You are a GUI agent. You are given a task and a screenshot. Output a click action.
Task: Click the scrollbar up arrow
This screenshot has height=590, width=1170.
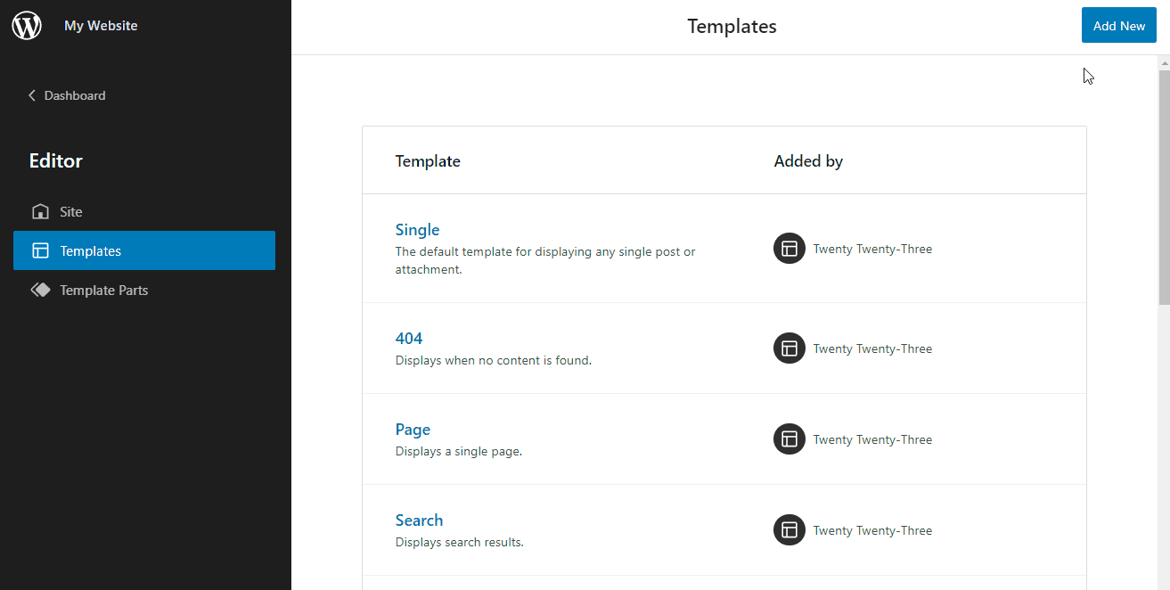pos(1164,61)
